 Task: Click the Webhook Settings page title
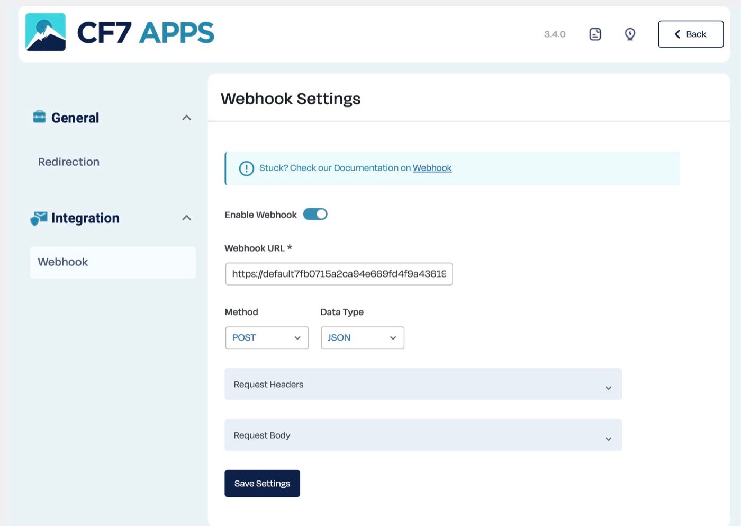[291, 99]
